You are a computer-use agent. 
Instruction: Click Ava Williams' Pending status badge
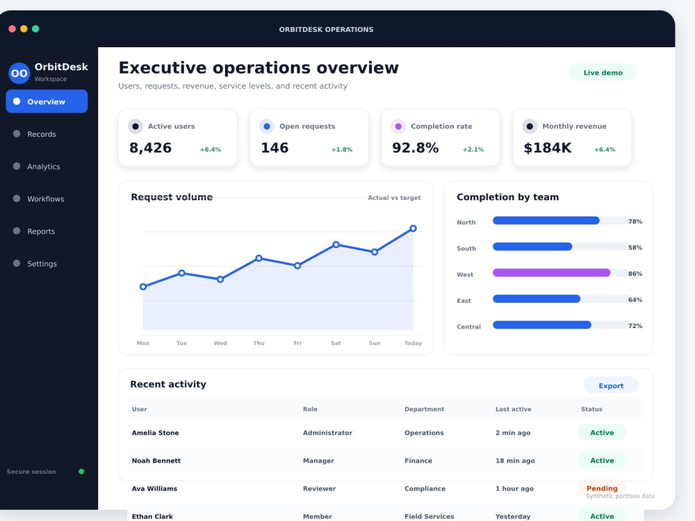(x=602, y=488)
